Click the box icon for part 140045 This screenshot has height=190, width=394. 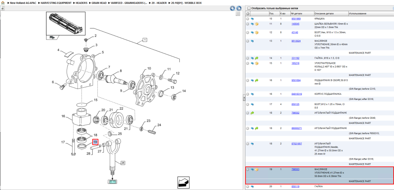click(x=257, y=24)
